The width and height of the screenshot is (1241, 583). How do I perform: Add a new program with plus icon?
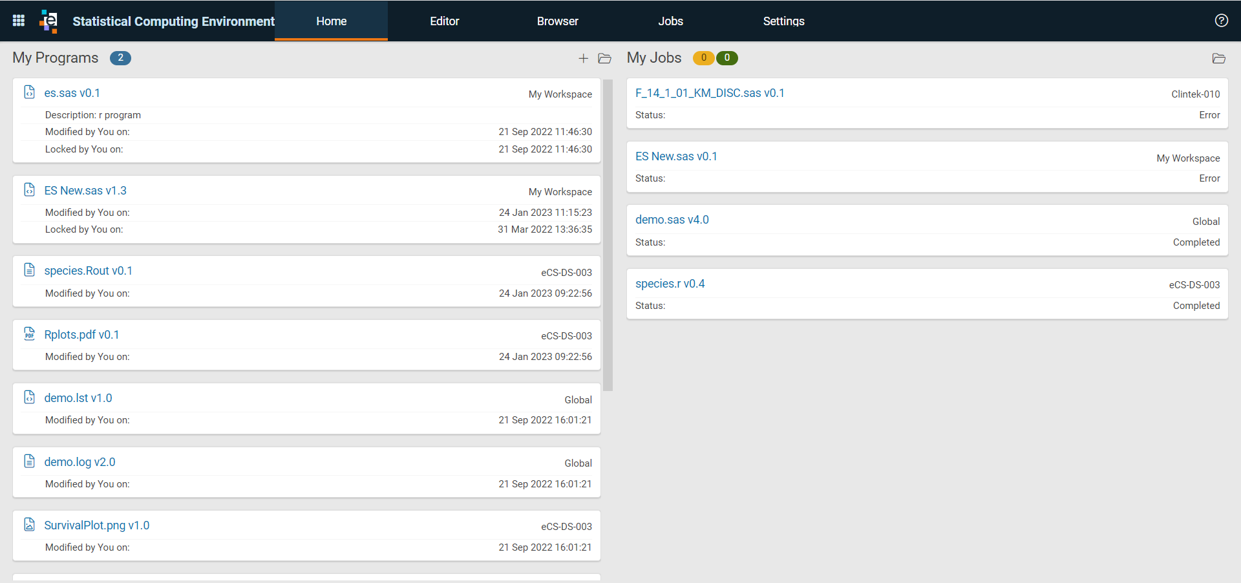[583, 58]
